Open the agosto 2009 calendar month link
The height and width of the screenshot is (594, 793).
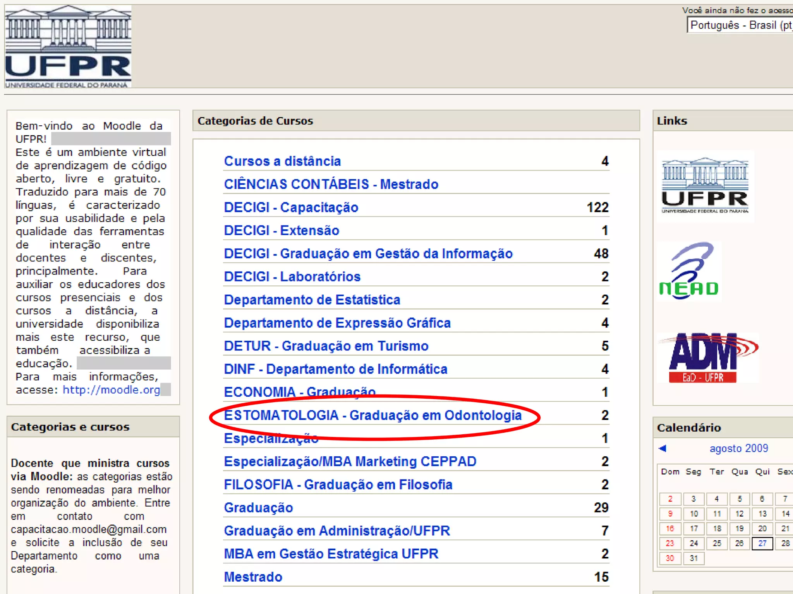[738, 448]
